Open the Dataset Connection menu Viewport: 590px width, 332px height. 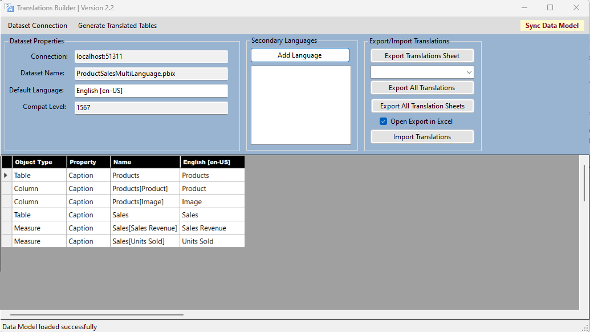click(x=37, y=25)
